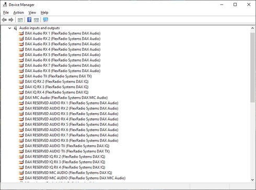Click the speaker icon beside Audio inputs and outputs
The height and width of the screenshot is (190, 256).
(15, 28)
